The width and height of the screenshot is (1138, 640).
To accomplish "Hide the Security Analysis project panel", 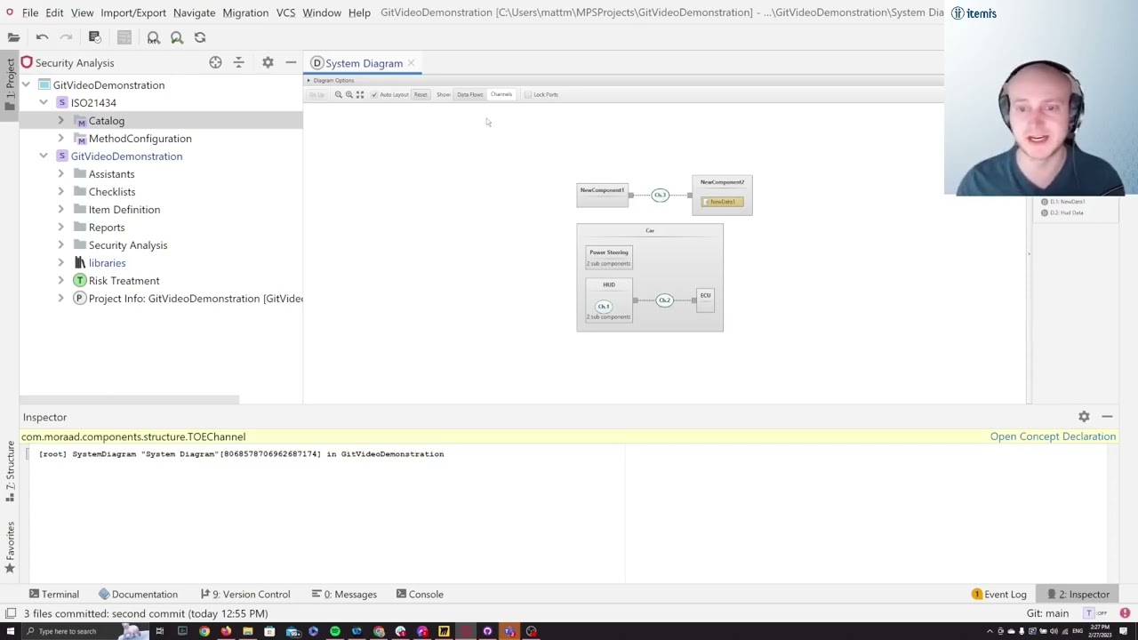I will click(291, 62).
